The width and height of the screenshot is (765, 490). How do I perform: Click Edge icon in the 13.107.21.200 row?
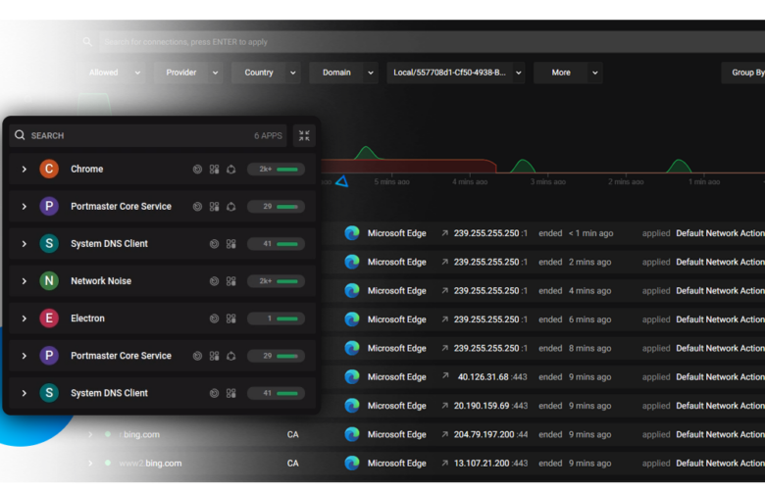(x=352, y=464)
